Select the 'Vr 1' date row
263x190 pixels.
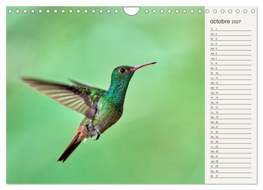click(231, 29)
